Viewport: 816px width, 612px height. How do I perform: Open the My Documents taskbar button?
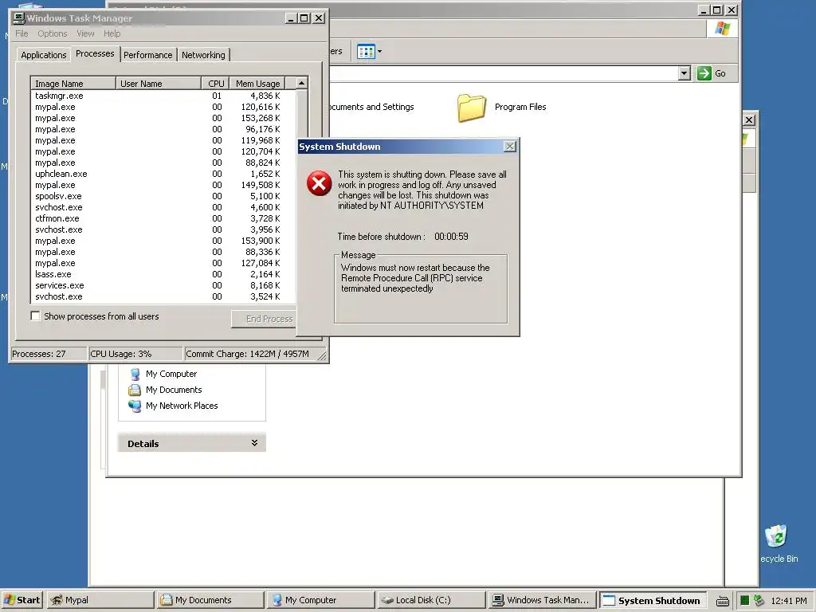[210, 600]
